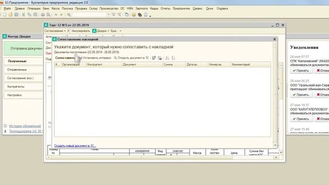Click the Save icon in main toolbar

click(16, 15)
